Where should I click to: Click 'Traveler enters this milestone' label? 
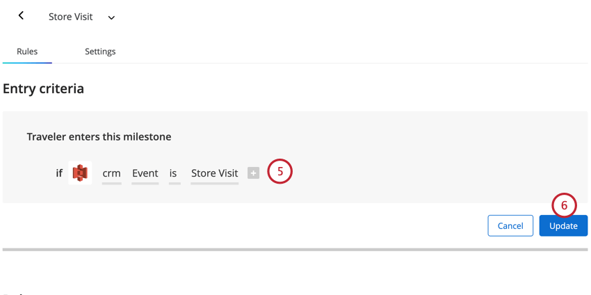point(99,136)
